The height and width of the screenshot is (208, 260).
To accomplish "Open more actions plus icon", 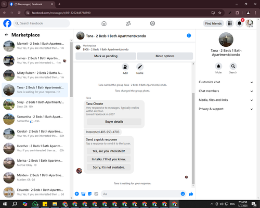I will pyautogui.click(x=77, y=194).
